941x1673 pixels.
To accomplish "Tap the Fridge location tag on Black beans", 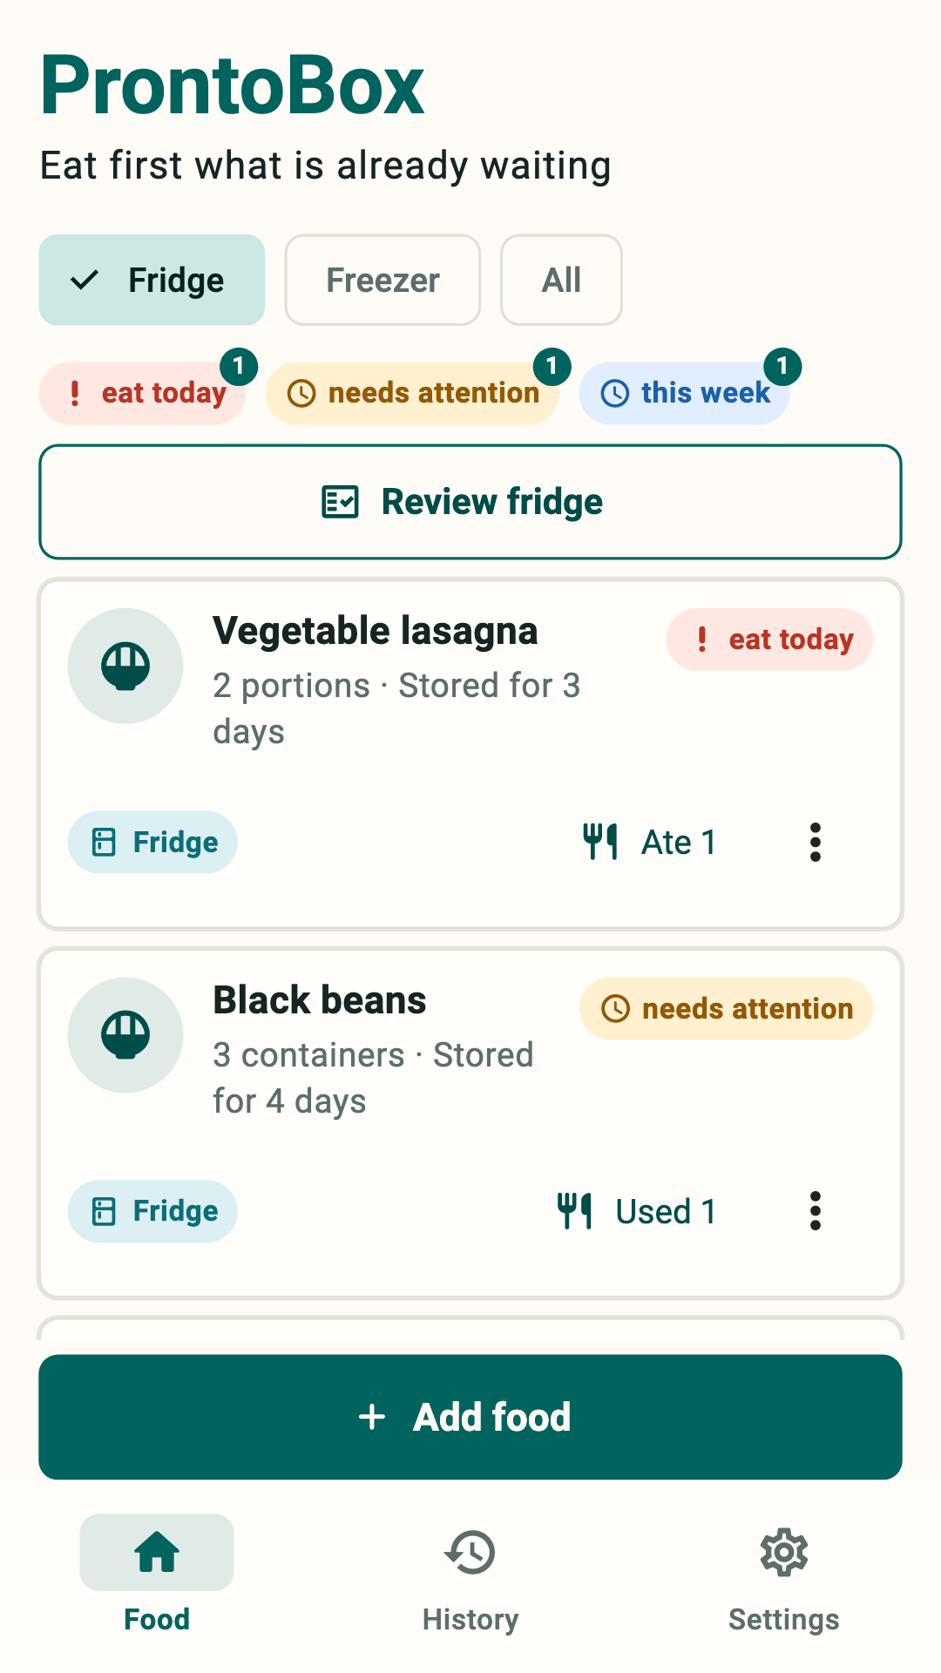I will (x=152, y=1211).
